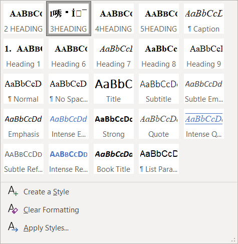The image size is (238, 244).
Task: Pick the Heading 8 style
Action: click(x=159, y=54)
